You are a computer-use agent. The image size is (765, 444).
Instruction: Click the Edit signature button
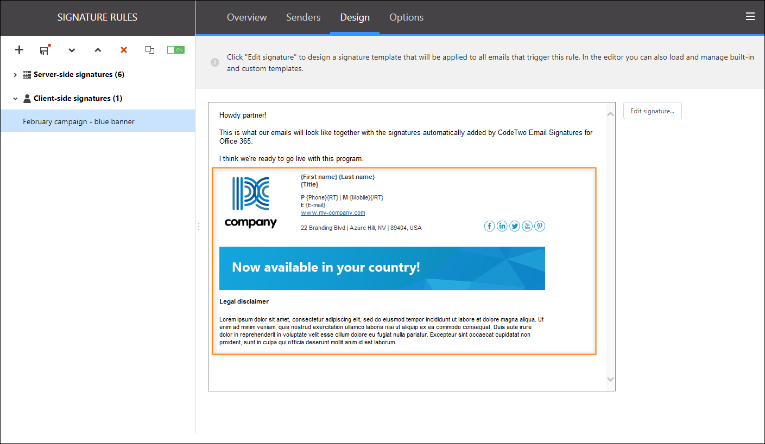tap(652, 110)
